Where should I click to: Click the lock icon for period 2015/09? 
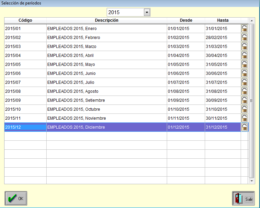[x=244, y=100]
